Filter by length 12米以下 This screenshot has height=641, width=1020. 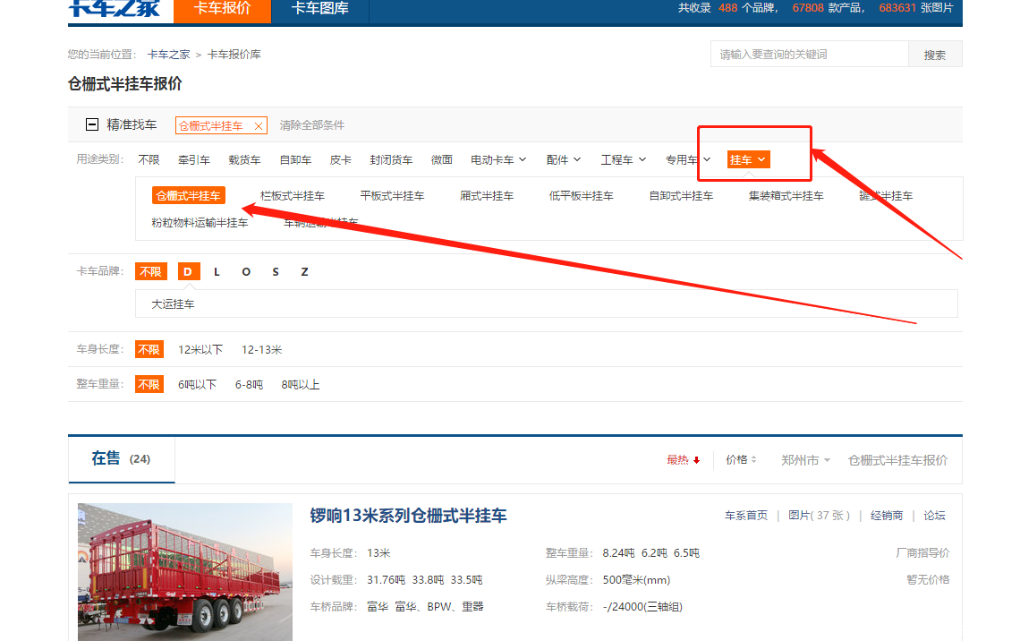[200, 349]
